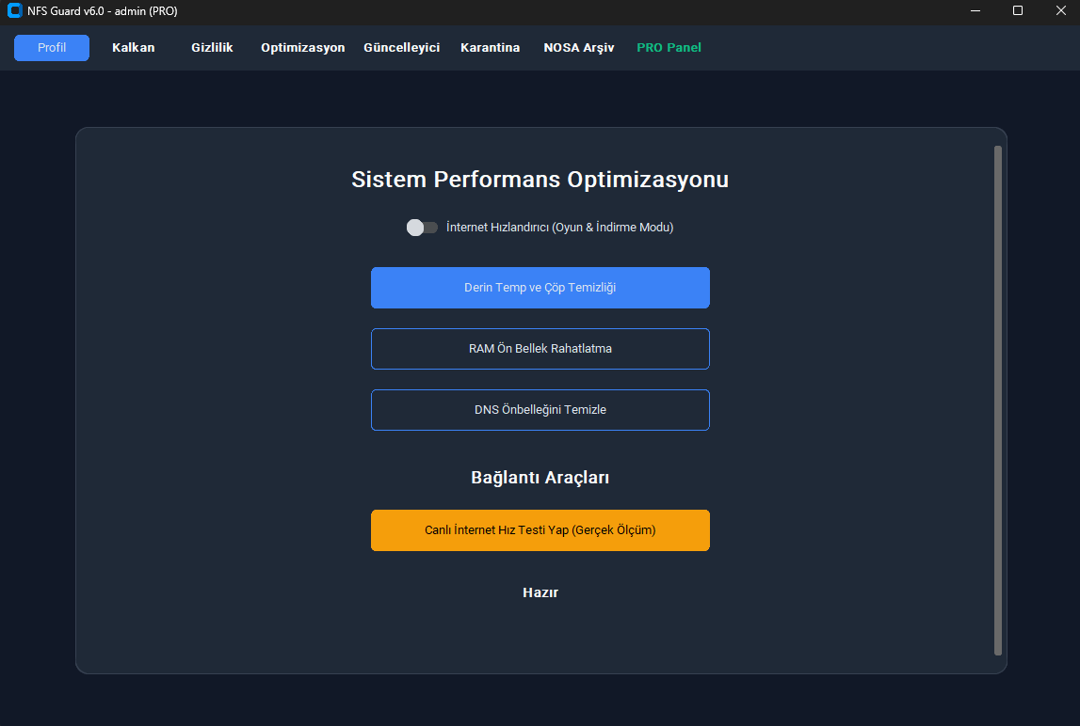Switch to the Kalkan tab

pyautogui.click(x=134, y=47)
